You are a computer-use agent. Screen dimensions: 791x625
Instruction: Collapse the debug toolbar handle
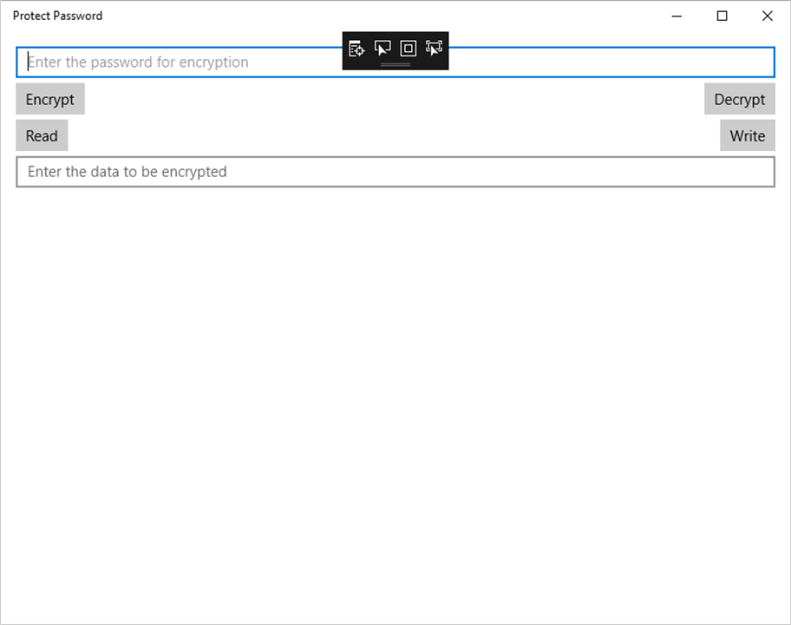pos(395,64)
